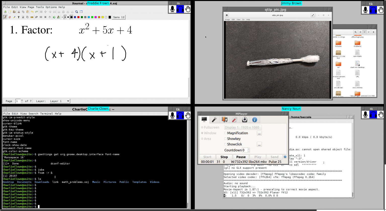386x211 pixels.
Task: Click the Paste icon in Xournal
Action: (28, 12)
